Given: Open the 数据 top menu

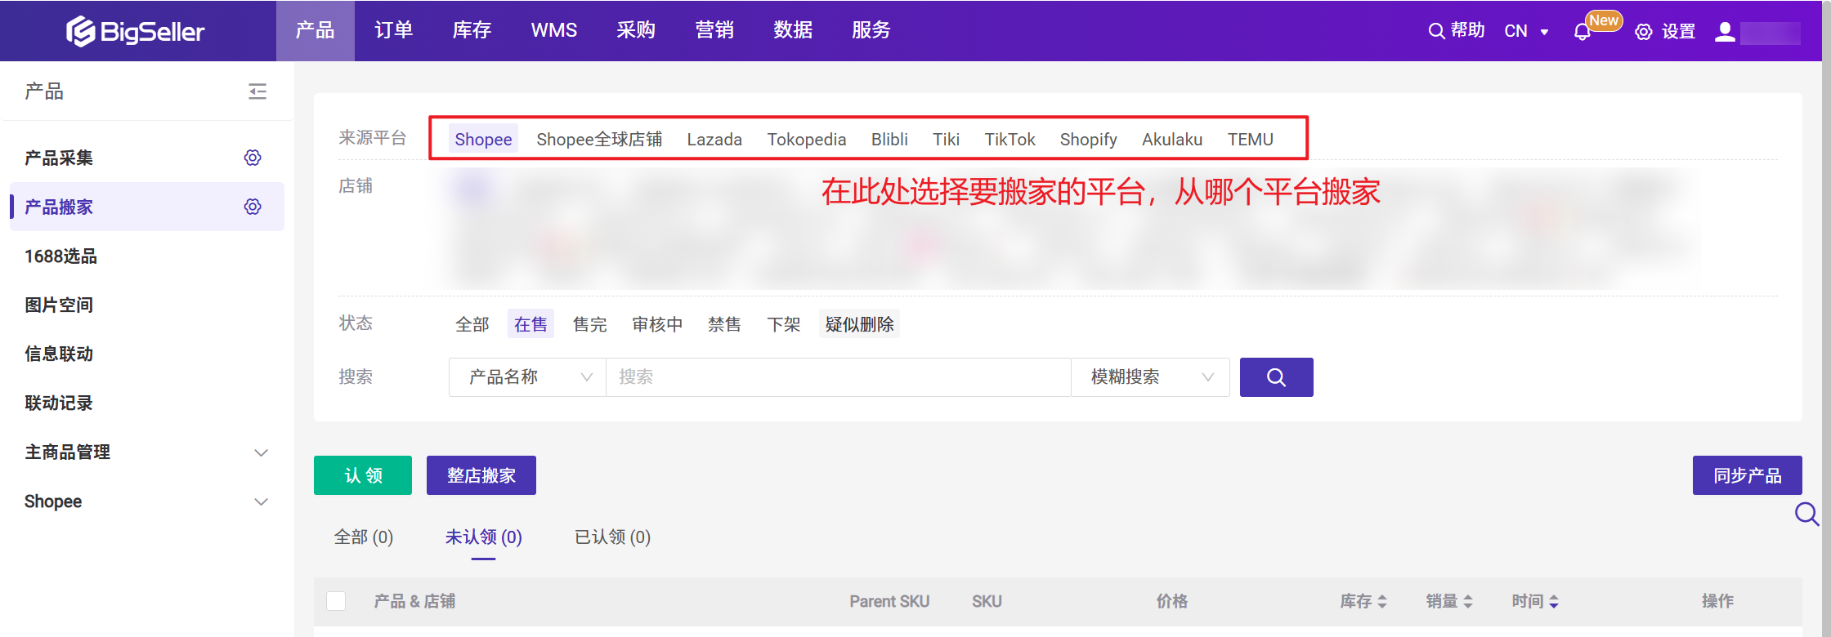Looking at the screenshot, I should (x=793, y=30).
